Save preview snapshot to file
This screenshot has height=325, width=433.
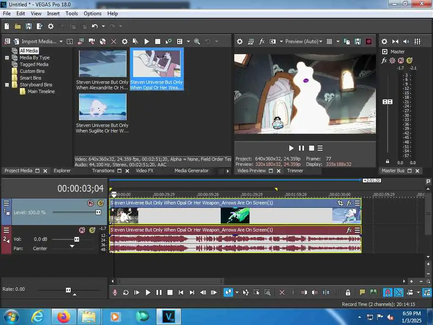click(x=358, y=41)
